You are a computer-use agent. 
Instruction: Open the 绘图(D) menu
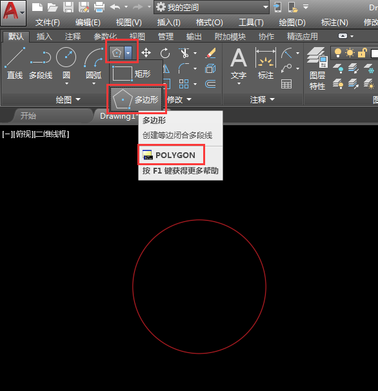tap(292, 23)
